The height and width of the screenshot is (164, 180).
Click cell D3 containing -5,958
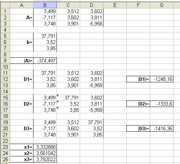click(91, 24)
